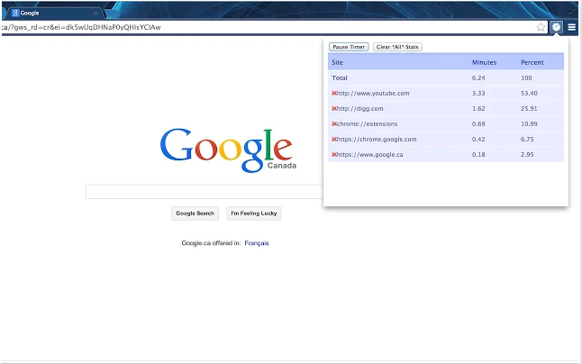Click youtube minutes value 3.33

[478, 93]
